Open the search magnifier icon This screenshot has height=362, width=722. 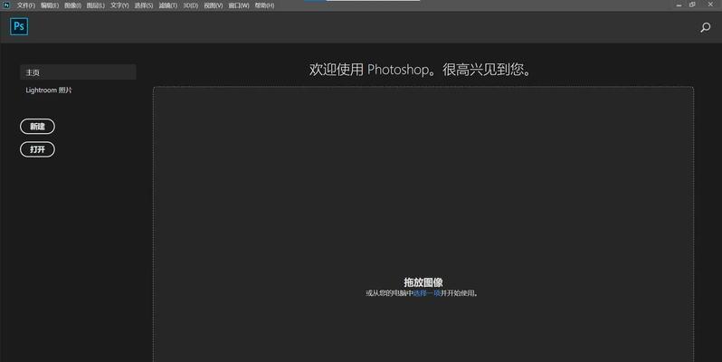click(705, 28)
